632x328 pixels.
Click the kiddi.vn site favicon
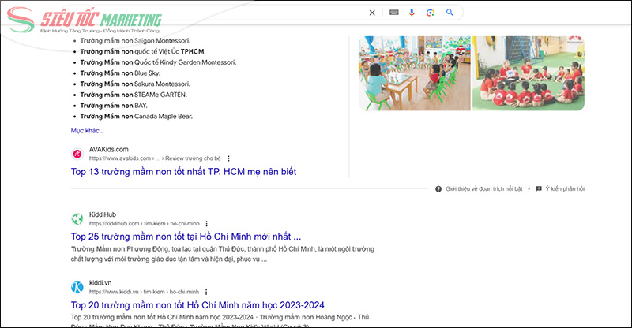click(77, 287)
